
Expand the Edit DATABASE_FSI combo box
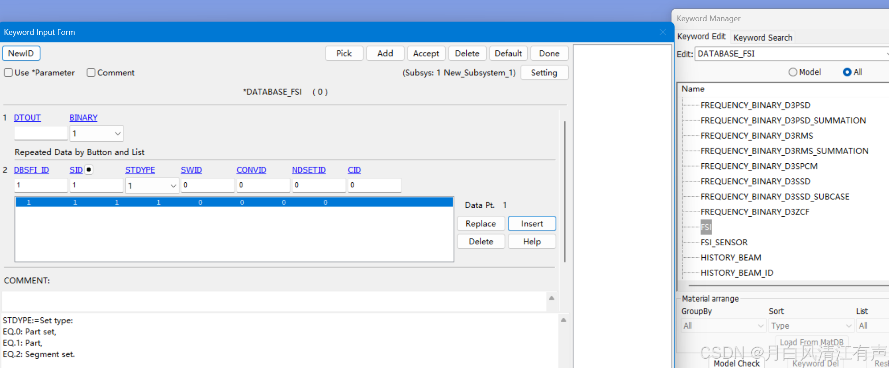tap(792, 54)
